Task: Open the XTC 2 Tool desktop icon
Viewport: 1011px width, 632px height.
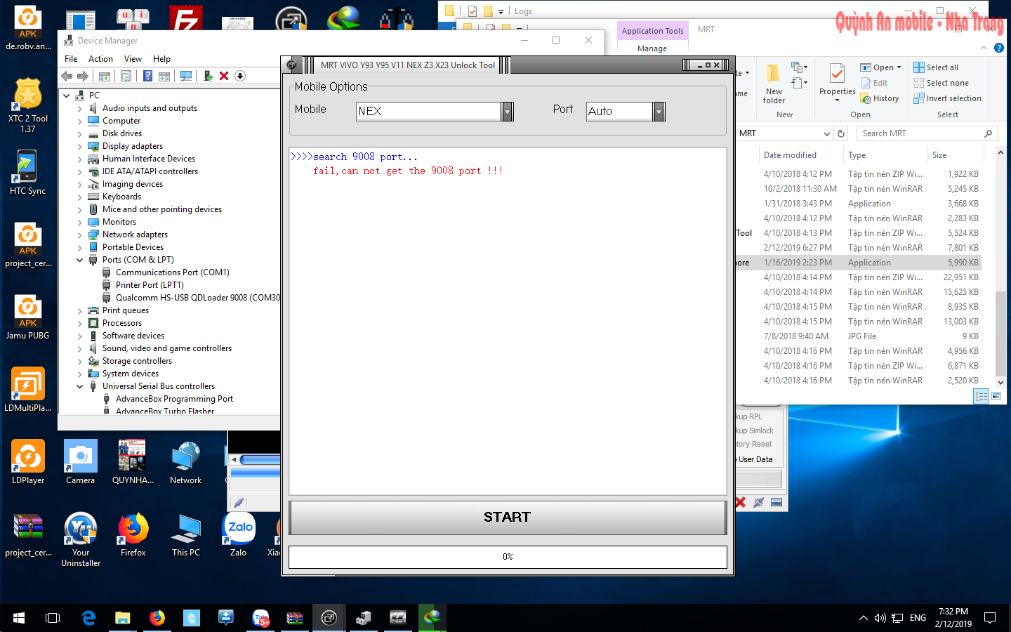Action: [x=28, y=105]
